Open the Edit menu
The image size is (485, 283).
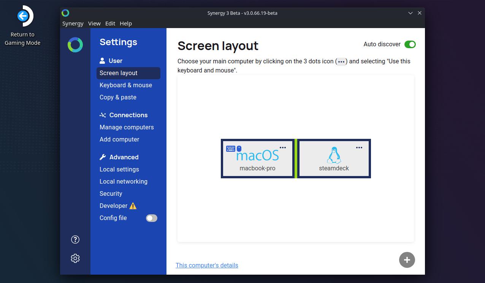110,24
